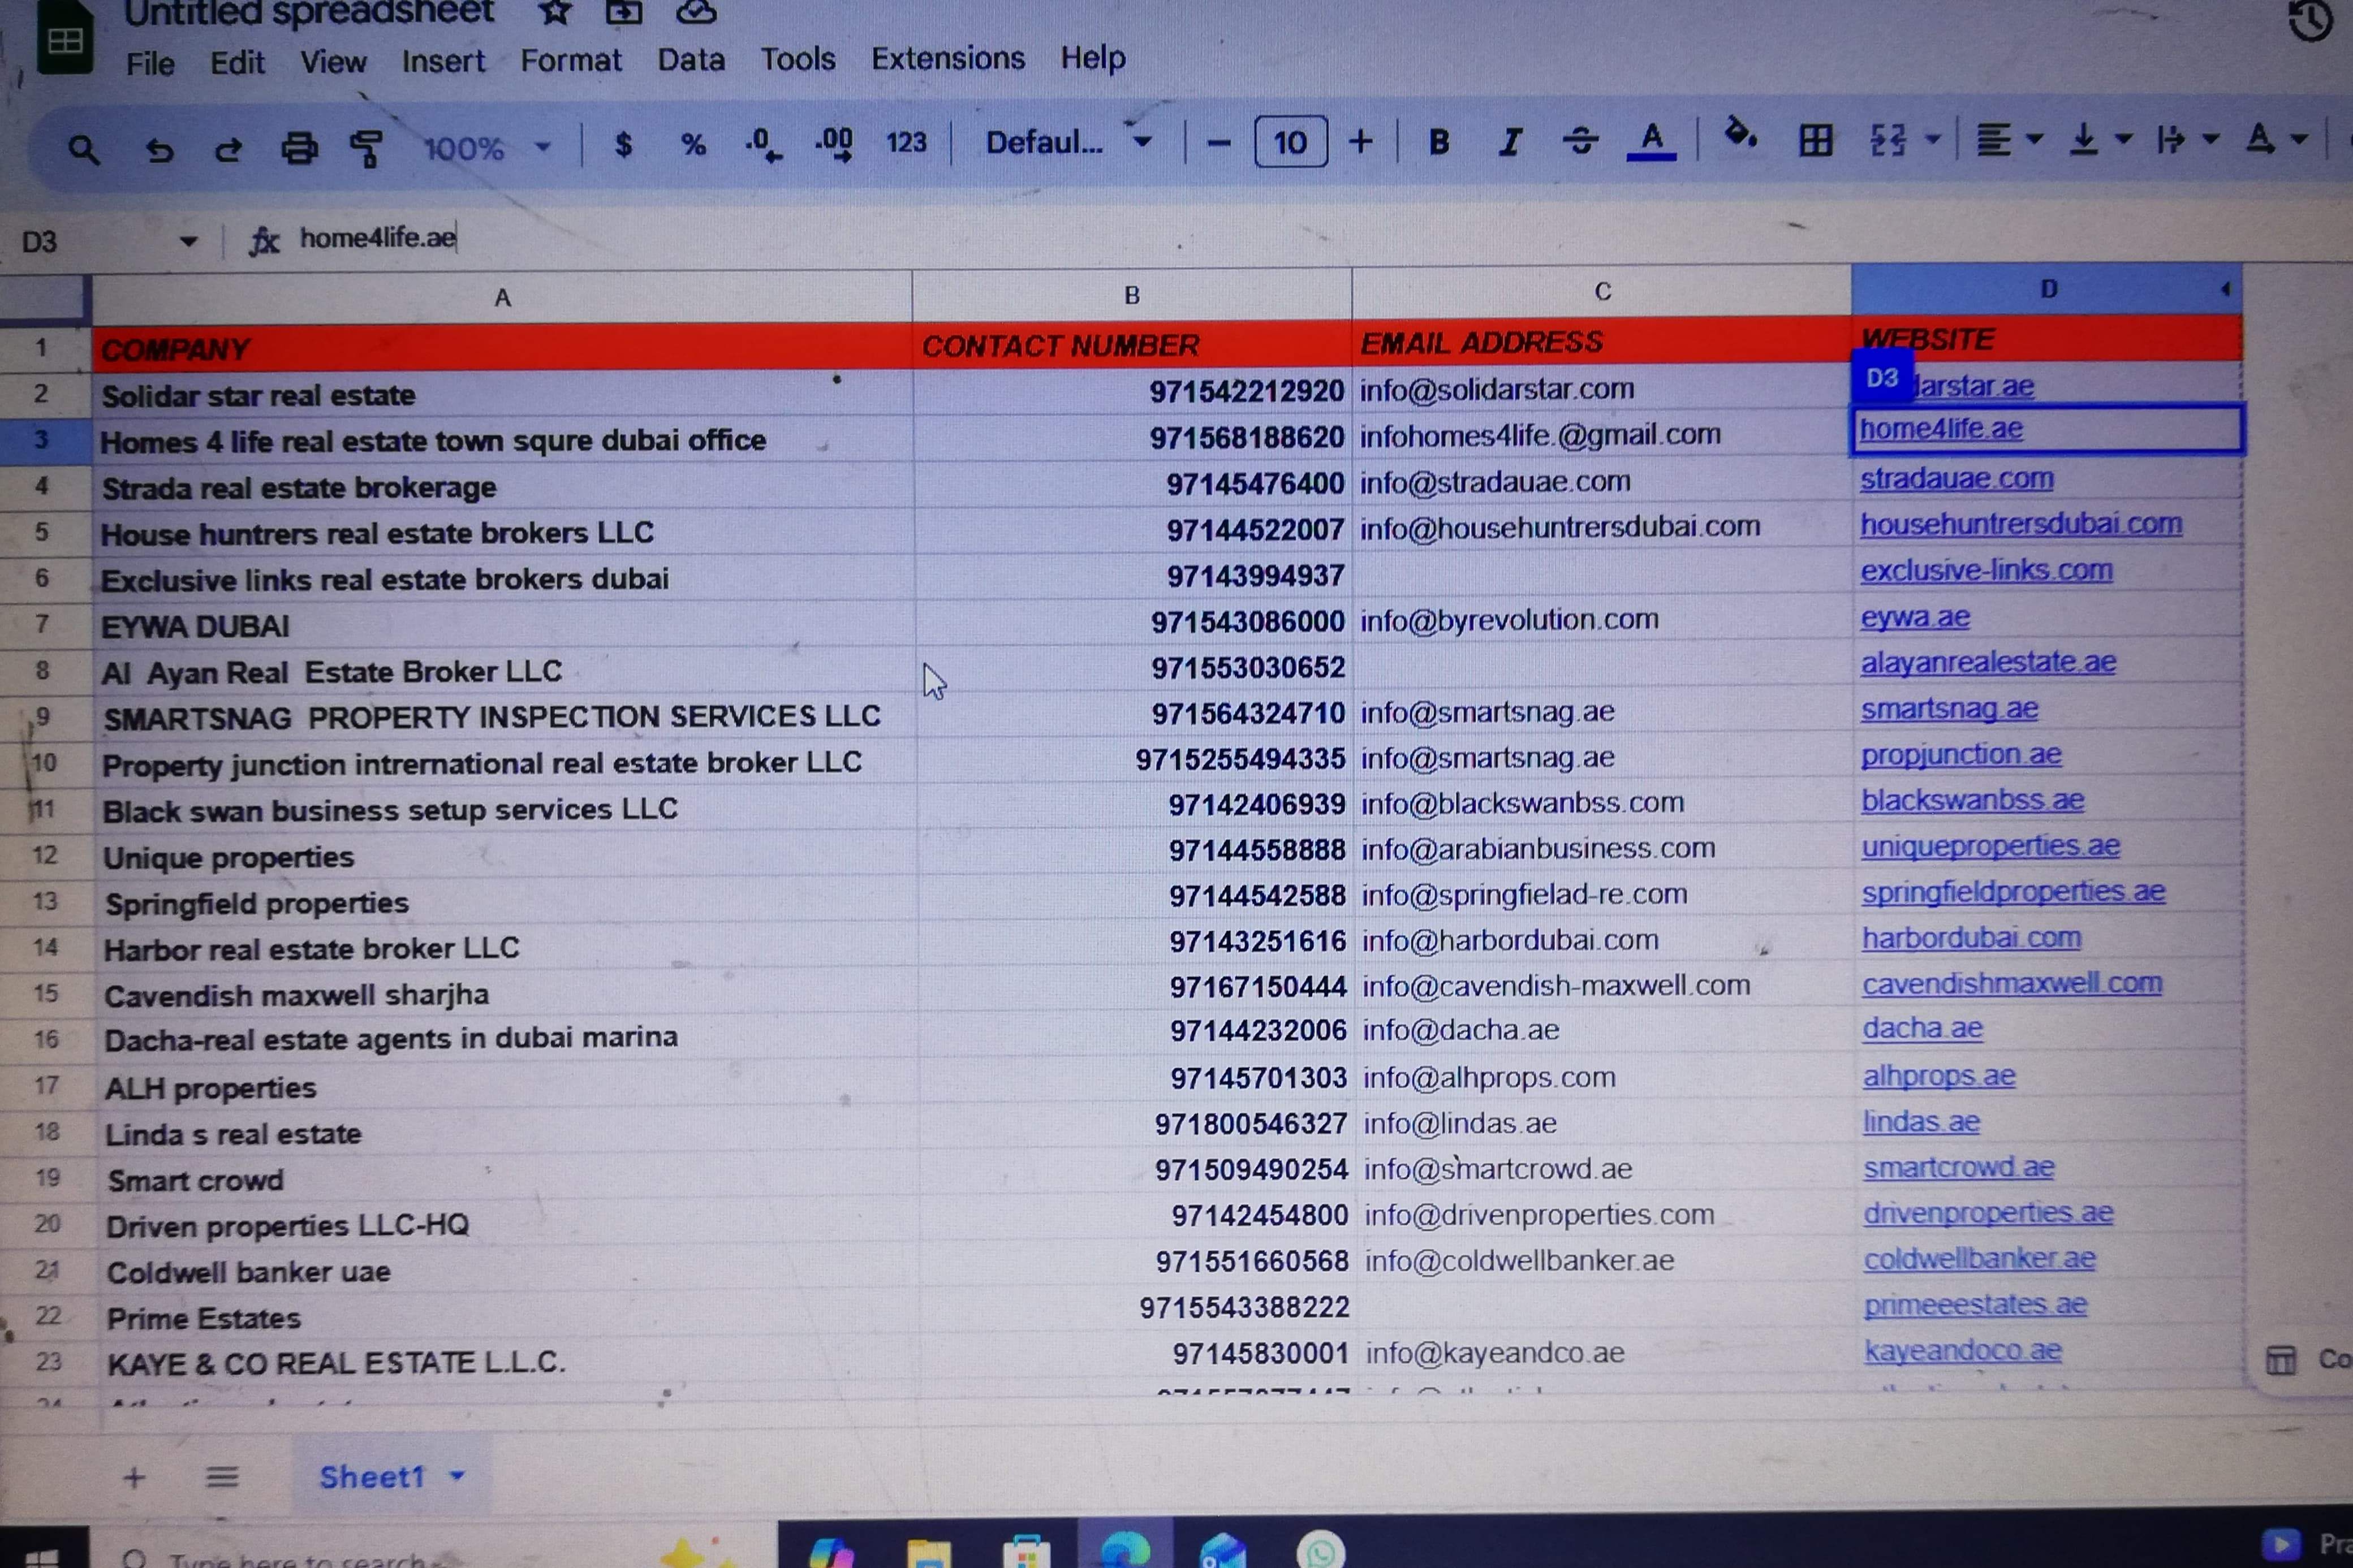Increase font size with plus button
Viewport: 2353px width, 1568px height.
pyautogui.click(x=1360, y=142)
